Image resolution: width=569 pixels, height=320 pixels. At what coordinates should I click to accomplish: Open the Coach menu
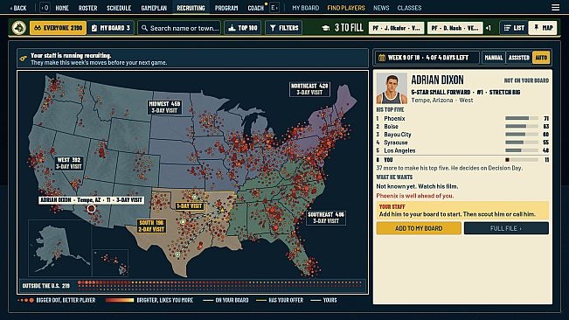[x=255, y=8]
